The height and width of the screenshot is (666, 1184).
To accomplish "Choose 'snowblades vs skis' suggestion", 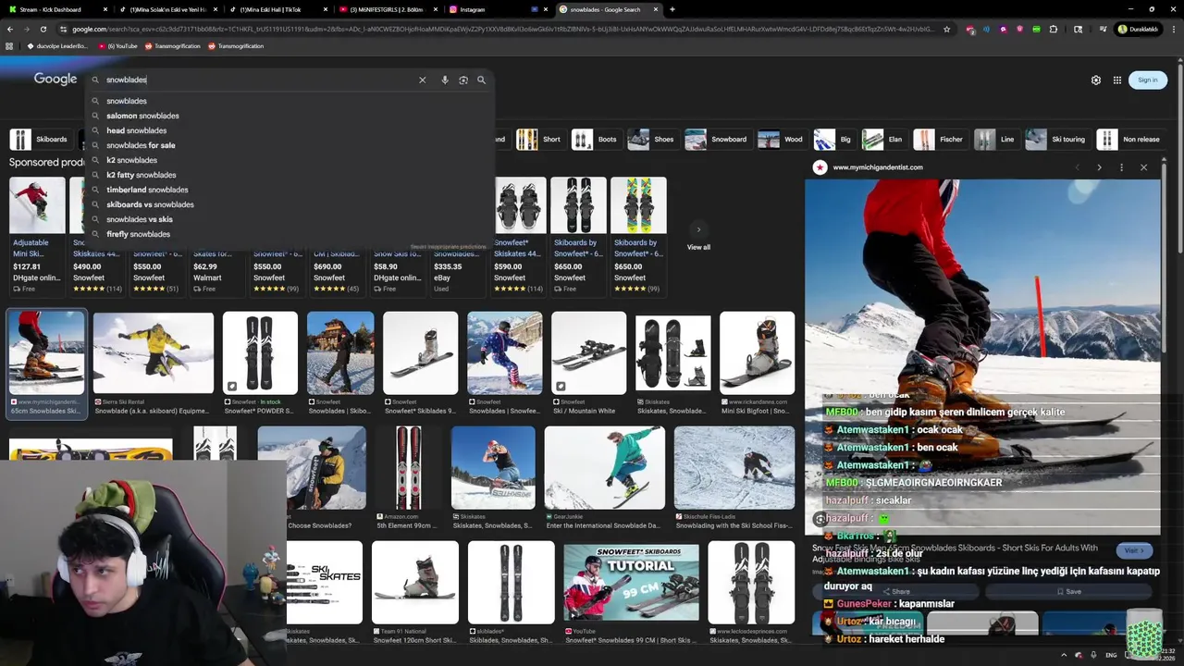I will (291, 219).
